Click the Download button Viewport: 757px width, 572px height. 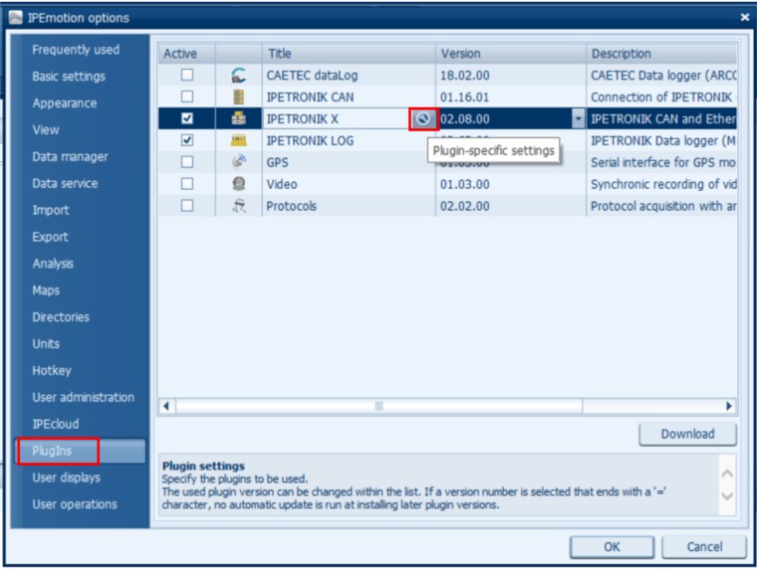click(687, 434)
